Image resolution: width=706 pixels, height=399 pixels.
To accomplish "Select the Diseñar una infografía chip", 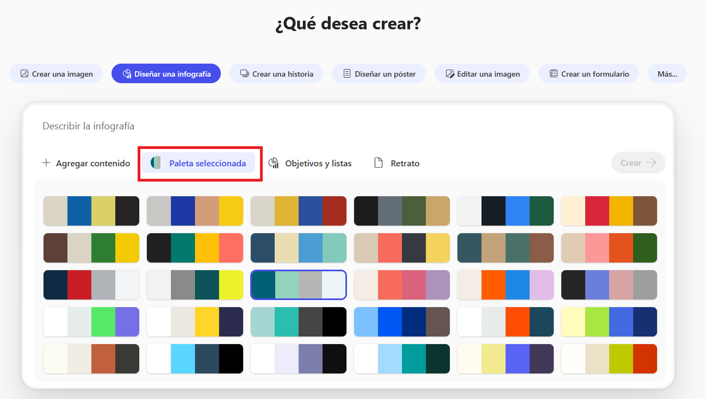I will click(166, 74).
